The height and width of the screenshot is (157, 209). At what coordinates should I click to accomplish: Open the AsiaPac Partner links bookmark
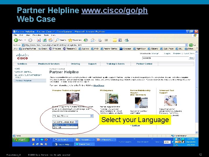28,49
